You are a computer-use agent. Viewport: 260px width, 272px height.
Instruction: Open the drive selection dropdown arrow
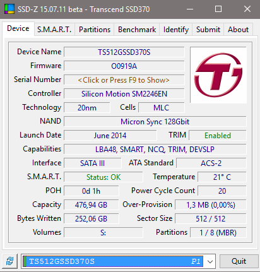point(210,261)
